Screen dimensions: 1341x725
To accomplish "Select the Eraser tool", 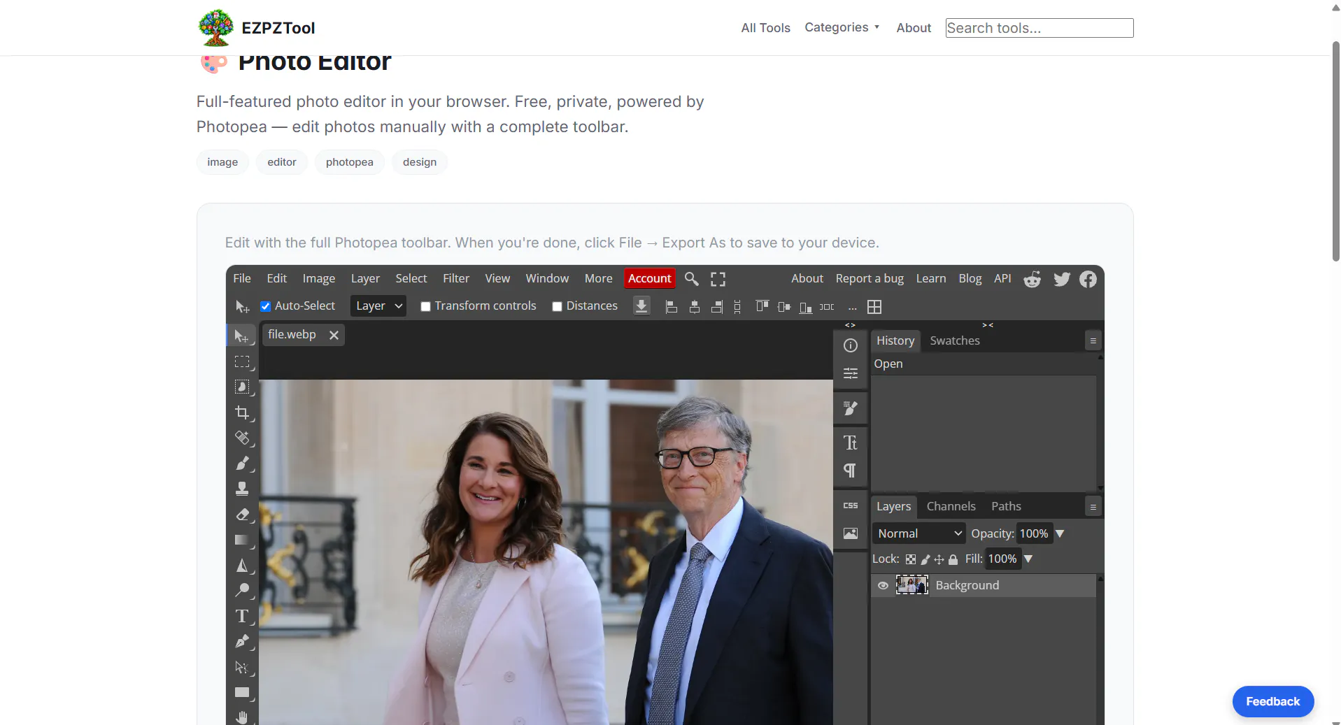I will [x=242, y=515].
